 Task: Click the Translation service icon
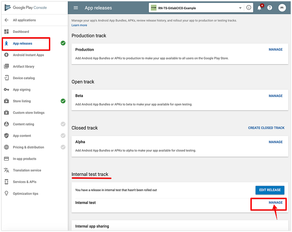tap(7, 170)
